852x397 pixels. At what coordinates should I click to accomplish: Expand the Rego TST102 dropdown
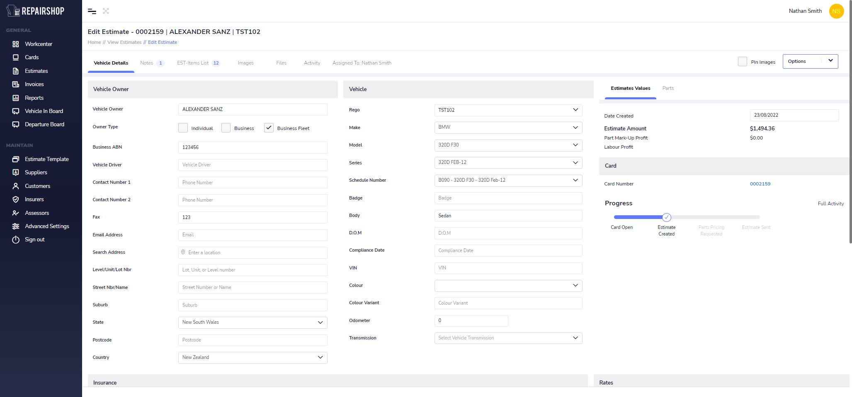508,110
